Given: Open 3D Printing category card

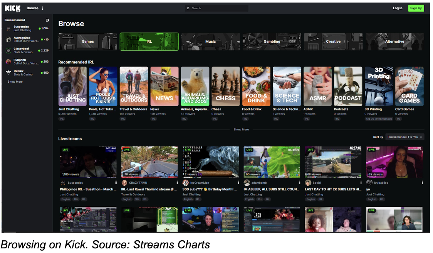Looking at the screenshot, I should click(x=379, y=86).
